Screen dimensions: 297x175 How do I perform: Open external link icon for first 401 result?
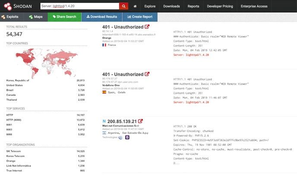pos(147,27)
